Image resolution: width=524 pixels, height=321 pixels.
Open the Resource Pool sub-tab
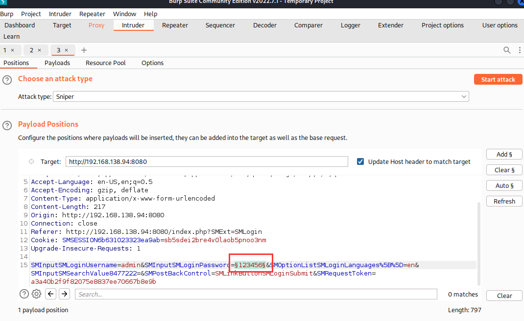pyautogui.click(x=106, y=63)
